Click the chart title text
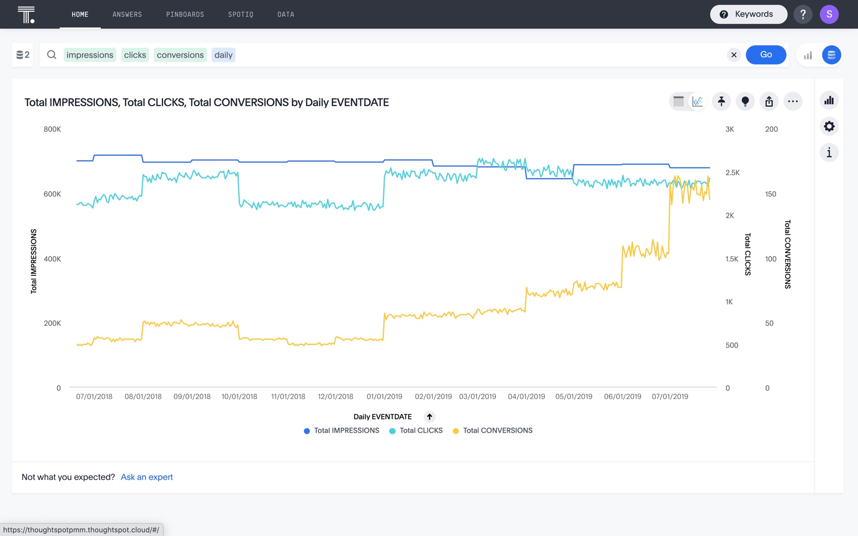The height and width of the screenshot is (536, 858). tap(207, 102)
